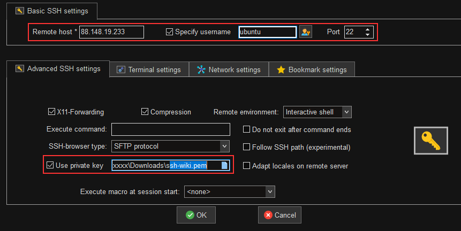
Task: Disable the X11-Forwarding checkbox
Action: 51,112
